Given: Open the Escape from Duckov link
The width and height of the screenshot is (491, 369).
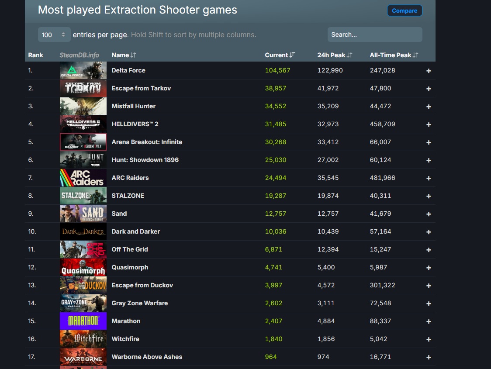Looking at the screenshot, I should point(142,285).
